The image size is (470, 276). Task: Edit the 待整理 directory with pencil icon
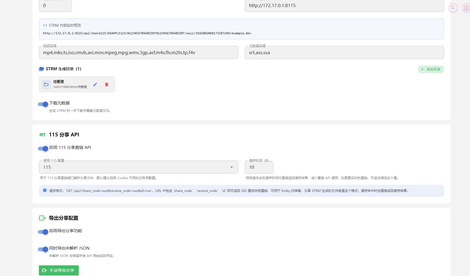[95, 84]
